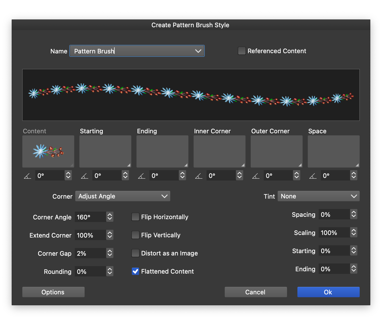Image resolution: width=382 pixels, height=319 pixels.
Task: Click the Cancel button
Action: (256, 292)
